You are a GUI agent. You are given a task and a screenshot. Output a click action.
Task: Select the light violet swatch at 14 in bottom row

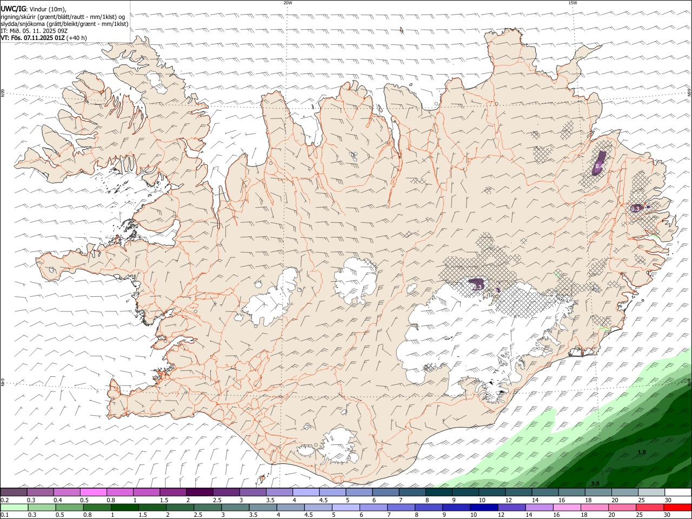(539, 507)
